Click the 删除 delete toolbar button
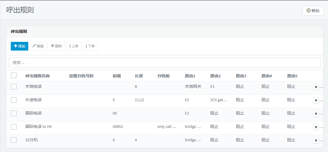The image size is (328, 152). 57,46
